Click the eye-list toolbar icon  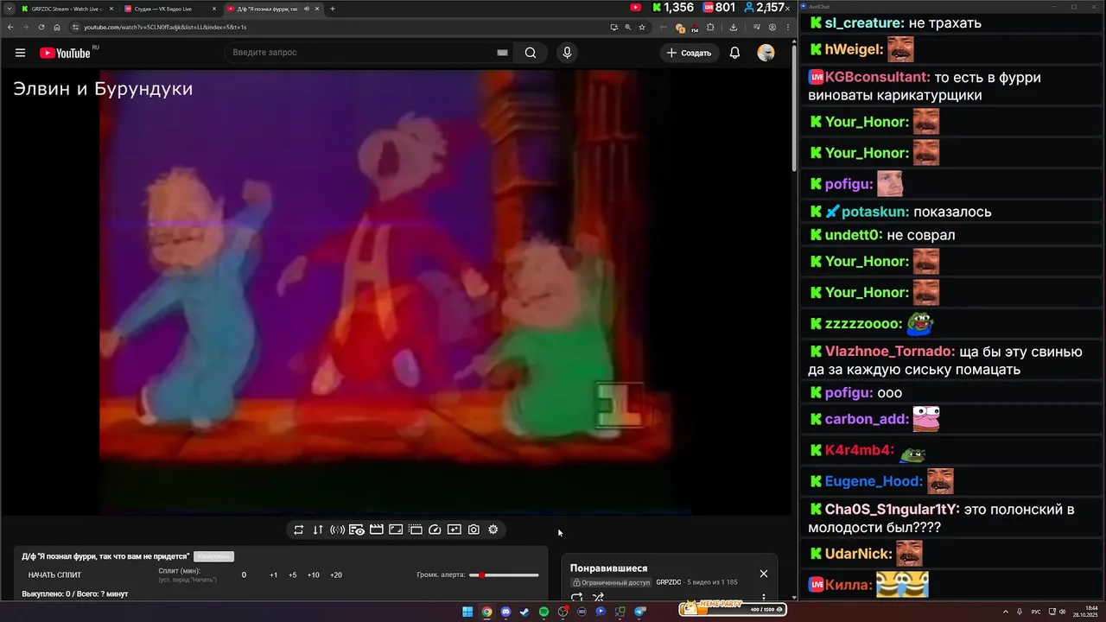(357, 530)
